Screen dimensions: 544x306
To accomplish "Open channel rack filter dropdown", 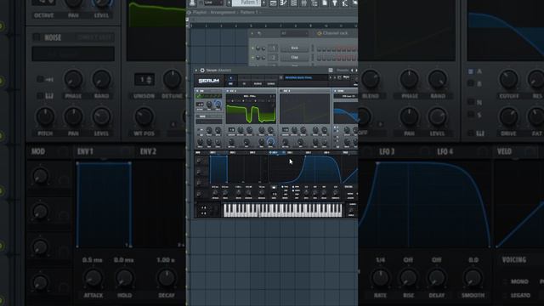I will [295, 33].
